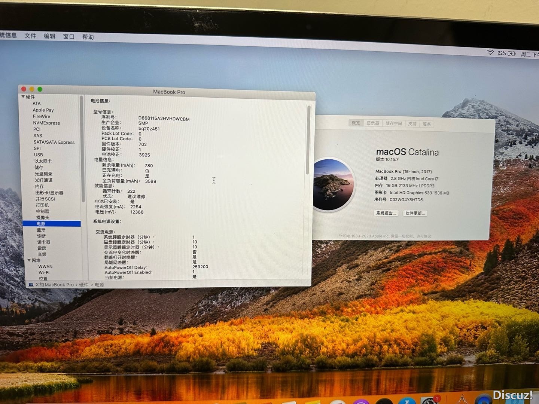
Task: Collapse the 网络 tree section
Action: [29, 260]
